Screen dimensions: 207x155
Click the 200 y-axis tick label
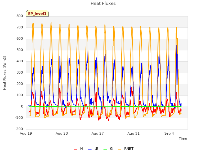(x=20, y=84)
